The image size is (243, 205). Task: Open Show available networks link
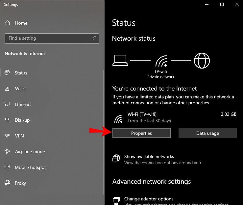[x=149, y=156]
